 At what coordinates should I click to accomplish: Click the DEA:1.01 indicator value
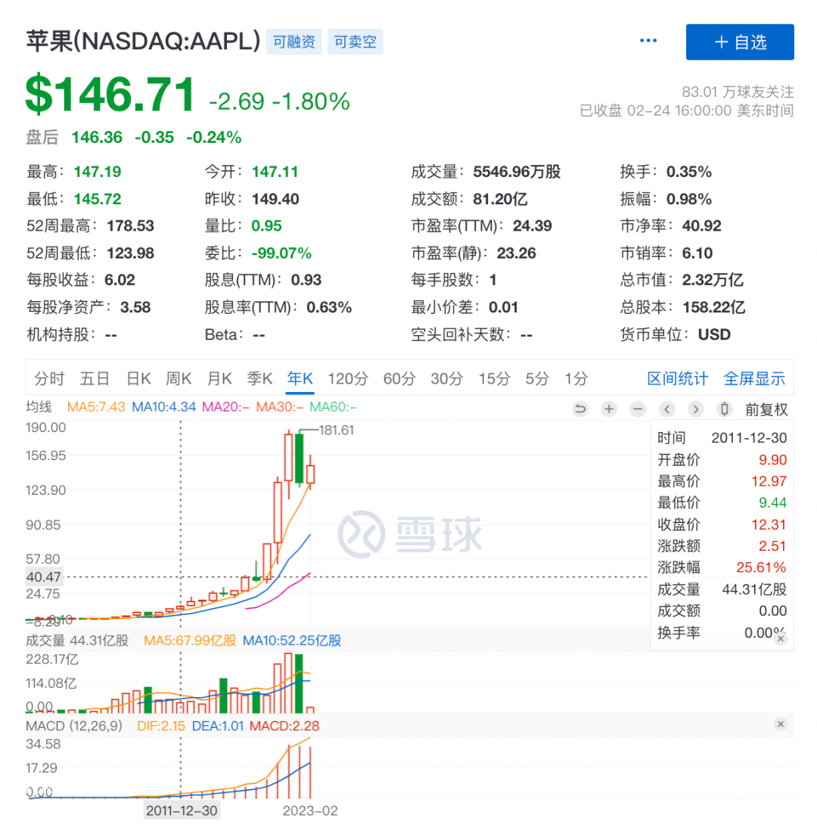point(218,726)
